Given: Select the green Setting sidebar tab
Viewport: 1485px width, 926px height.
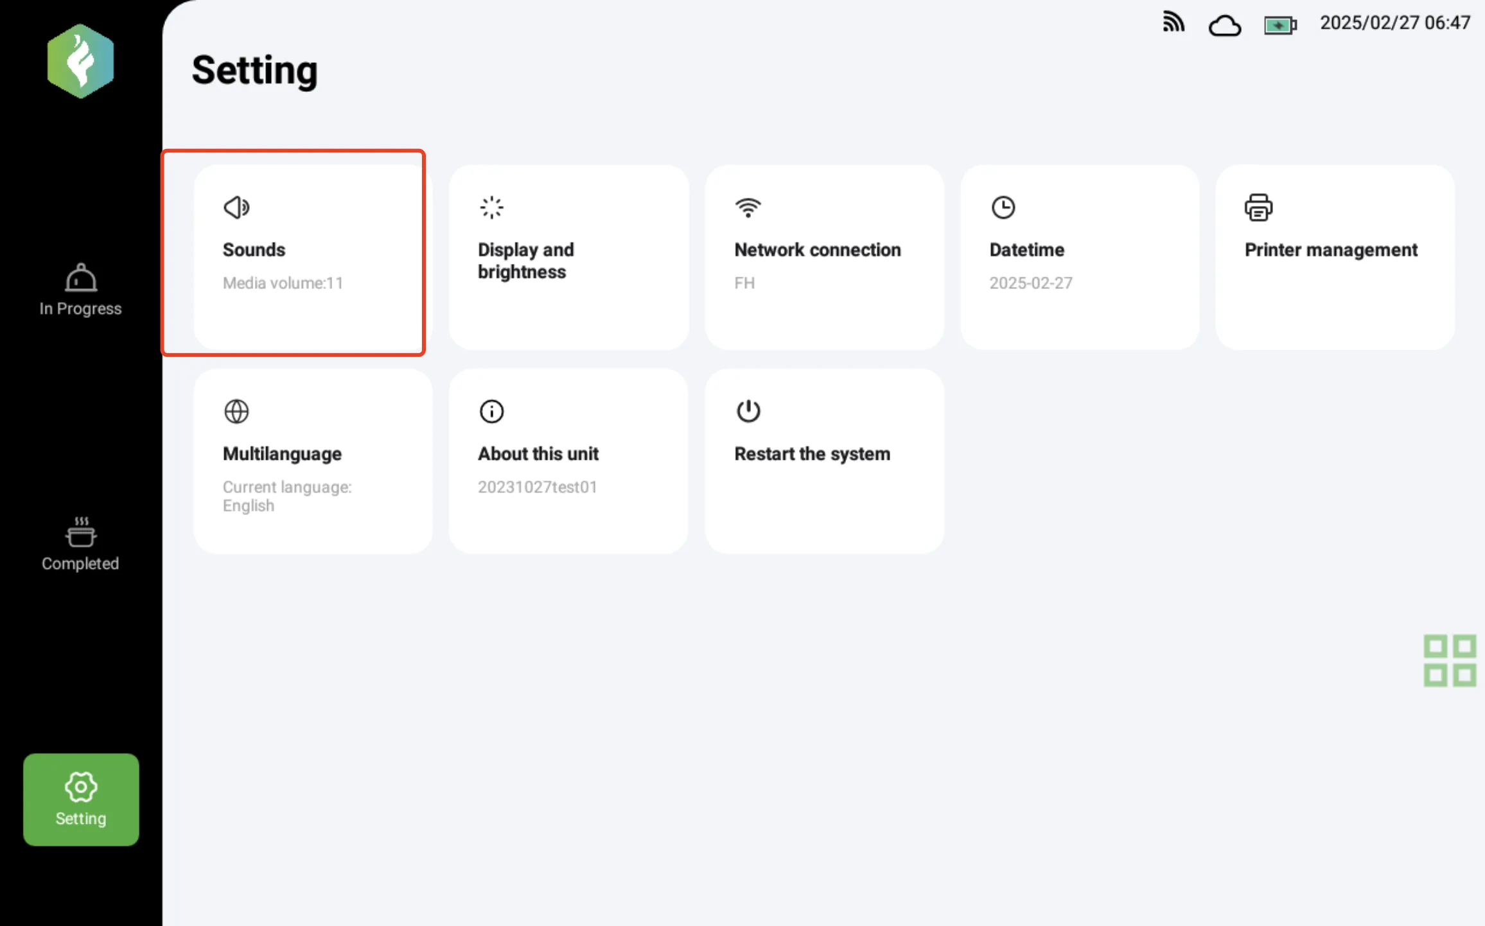Looking at the screenshot, I should pos(81,799).
